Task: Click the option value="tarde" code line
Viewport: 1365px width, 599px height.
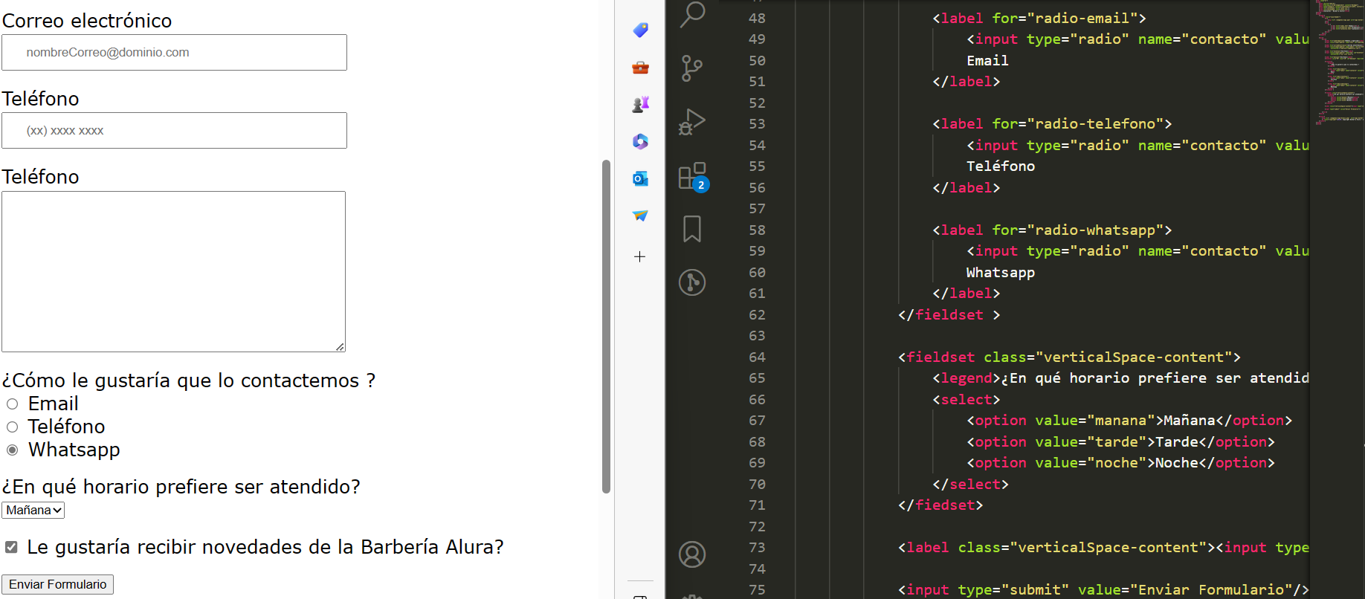Action: click(1120, 442)
